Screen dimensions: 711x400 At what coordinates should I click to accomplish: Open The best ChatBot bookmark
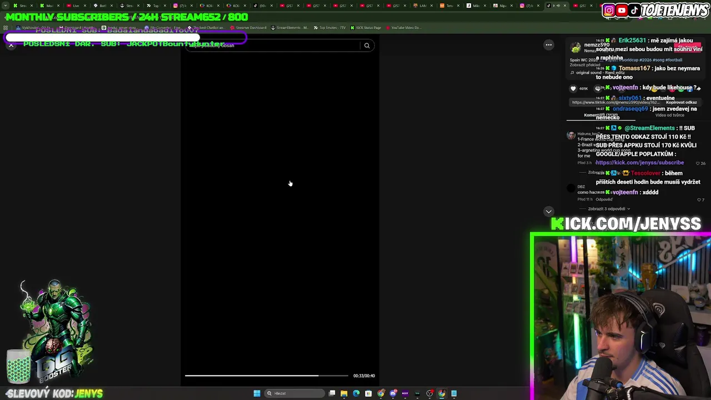[206, 28]
